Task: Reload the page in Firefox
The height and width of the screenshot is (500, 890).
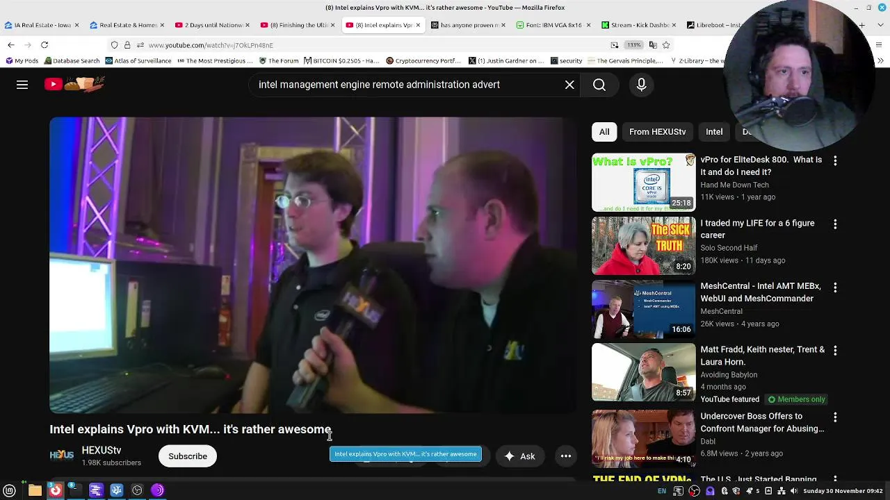Action: click(x=44, y=45)
